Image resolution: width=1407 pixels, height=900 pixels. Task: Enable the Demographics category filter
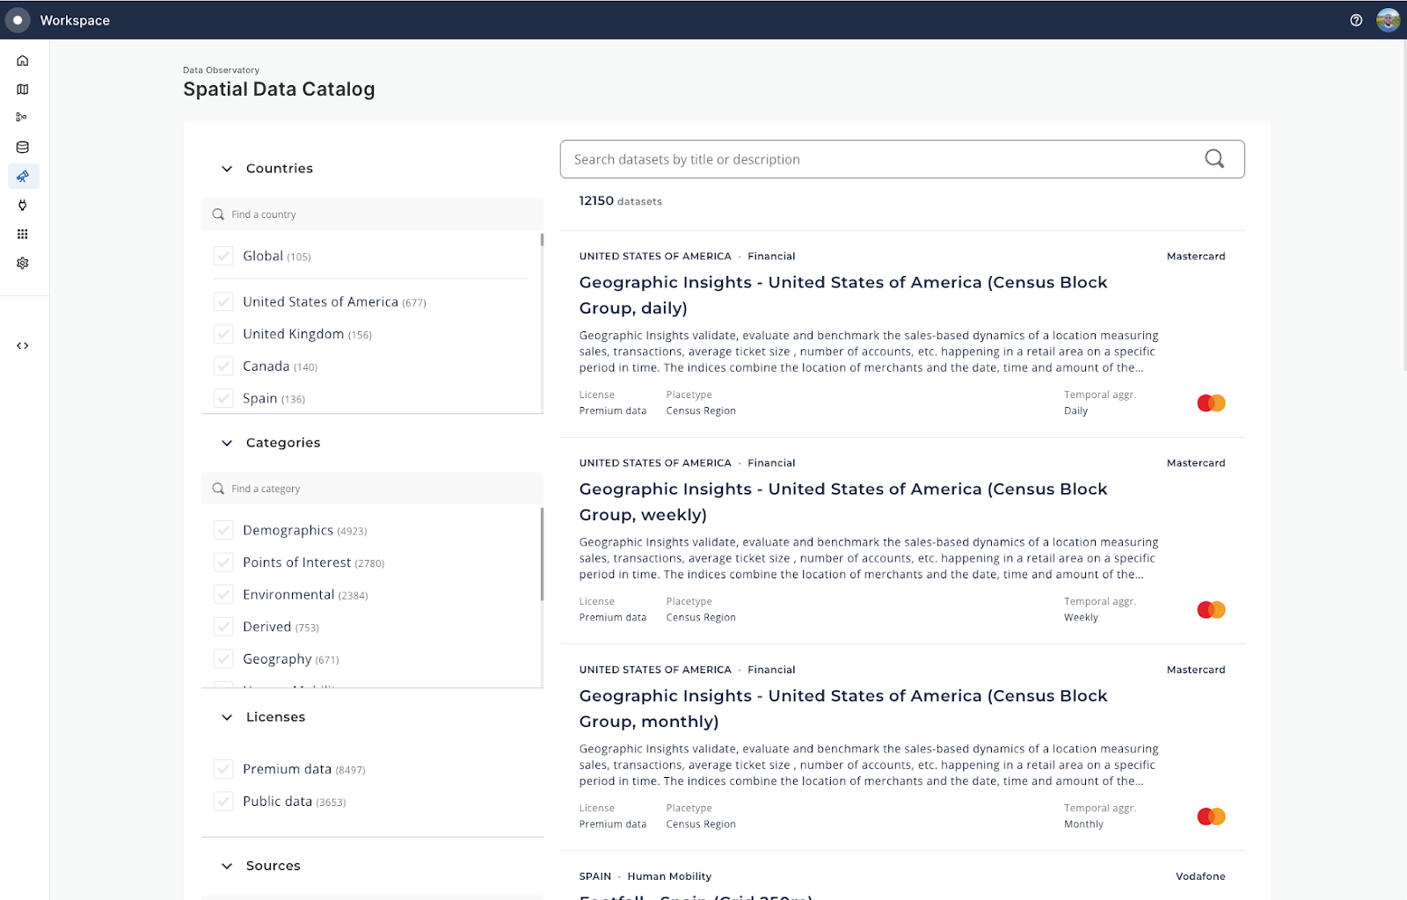[x=223, y=530]
